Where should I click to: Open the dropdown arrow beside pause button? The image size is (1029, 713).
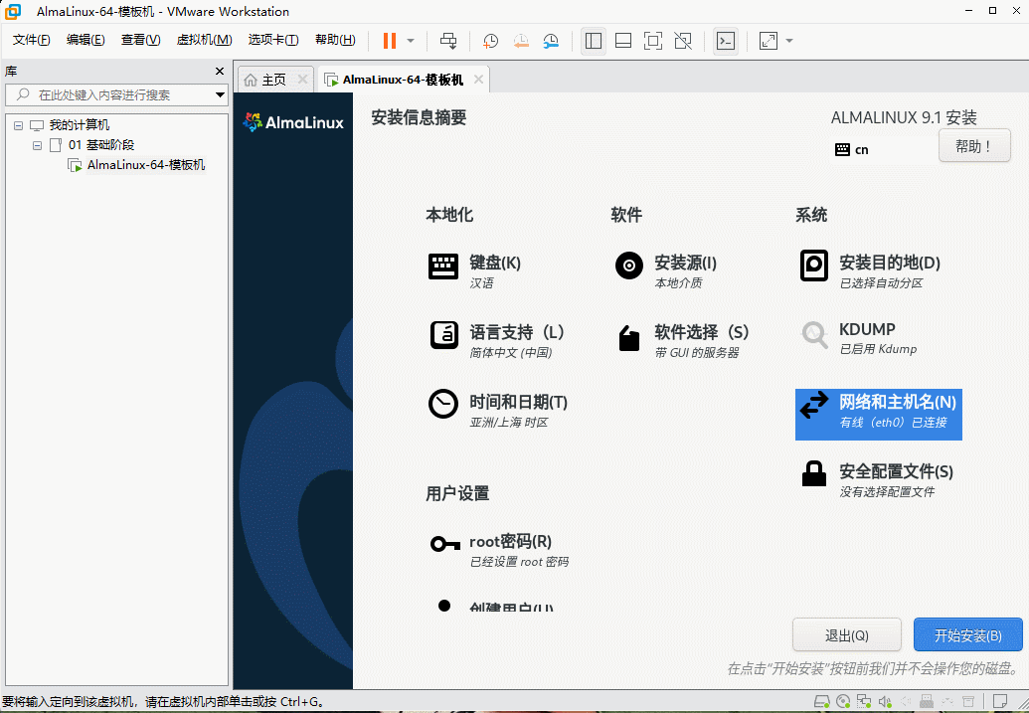click(411, 41)
